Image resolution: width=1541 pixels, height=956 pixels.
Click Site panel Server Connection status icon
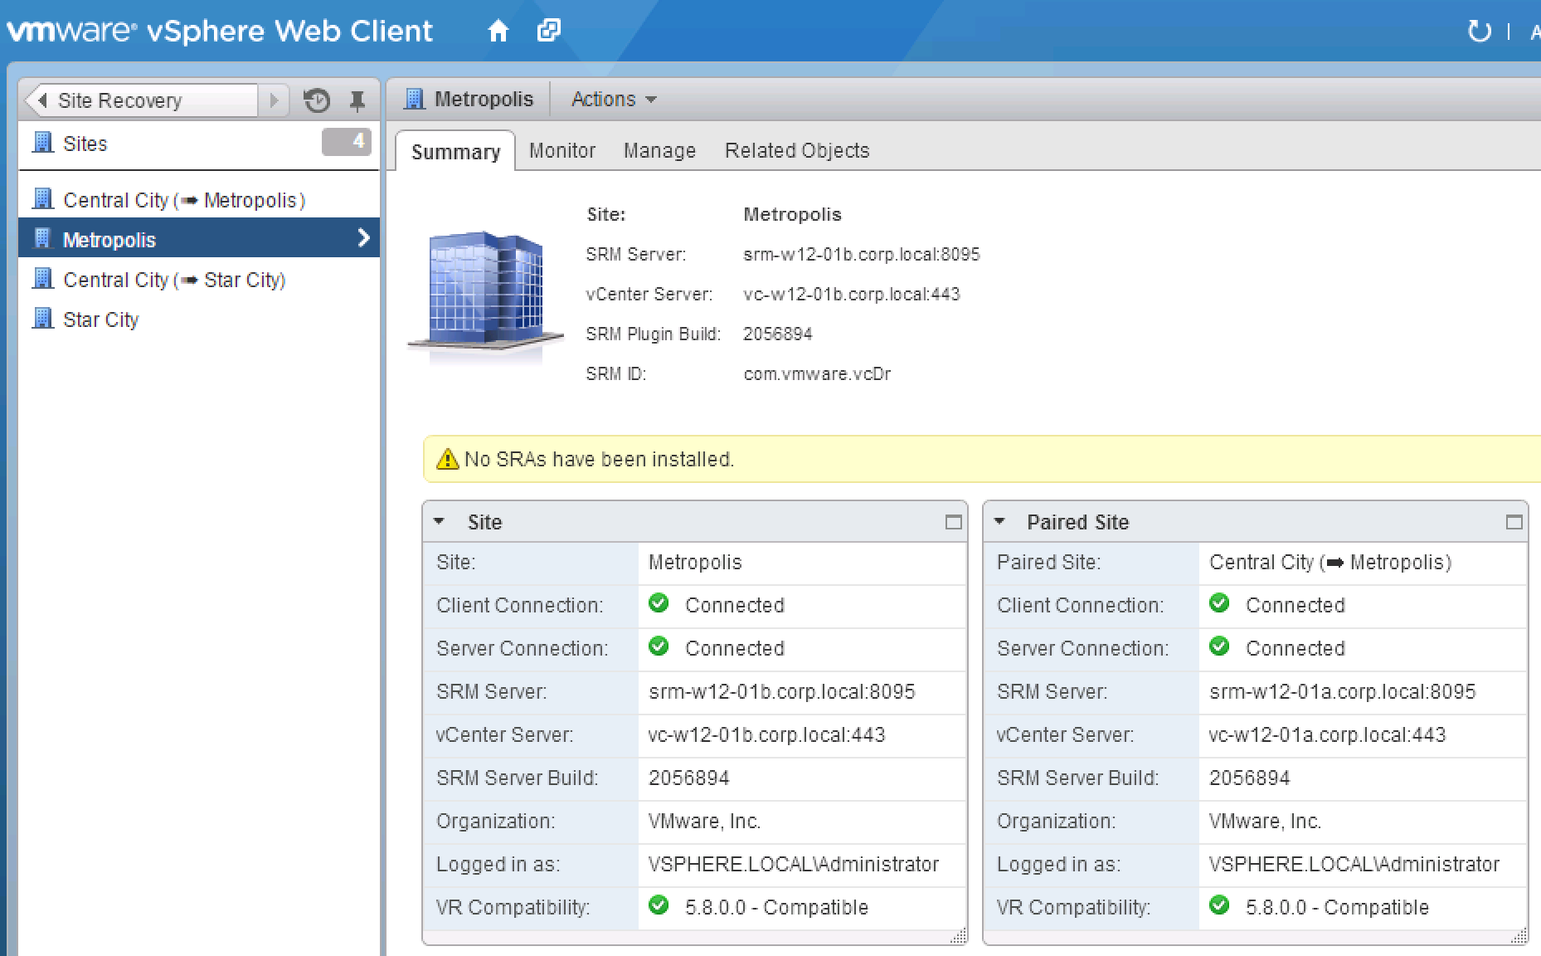659,646
